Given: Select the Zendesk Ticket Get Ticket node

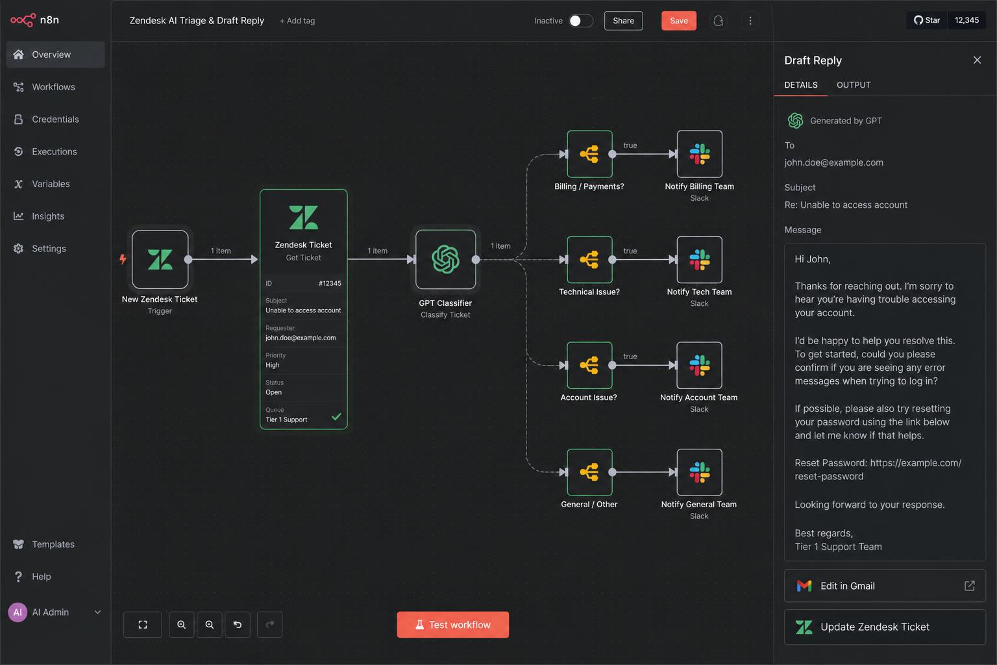Looking at the screenshot, I should click(x=304, y=309).
